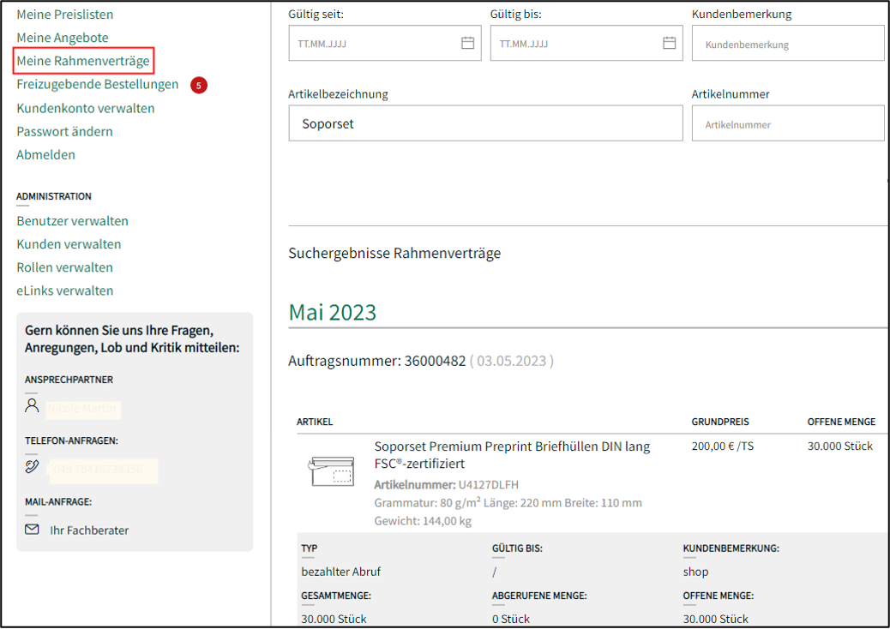The height and width of the screenshot is (629, 890).
Task: Log out via Abmelden link
Action: coord(46,154)
